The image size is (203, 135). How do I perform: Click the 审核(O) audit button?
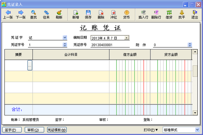tap(34, 130)
